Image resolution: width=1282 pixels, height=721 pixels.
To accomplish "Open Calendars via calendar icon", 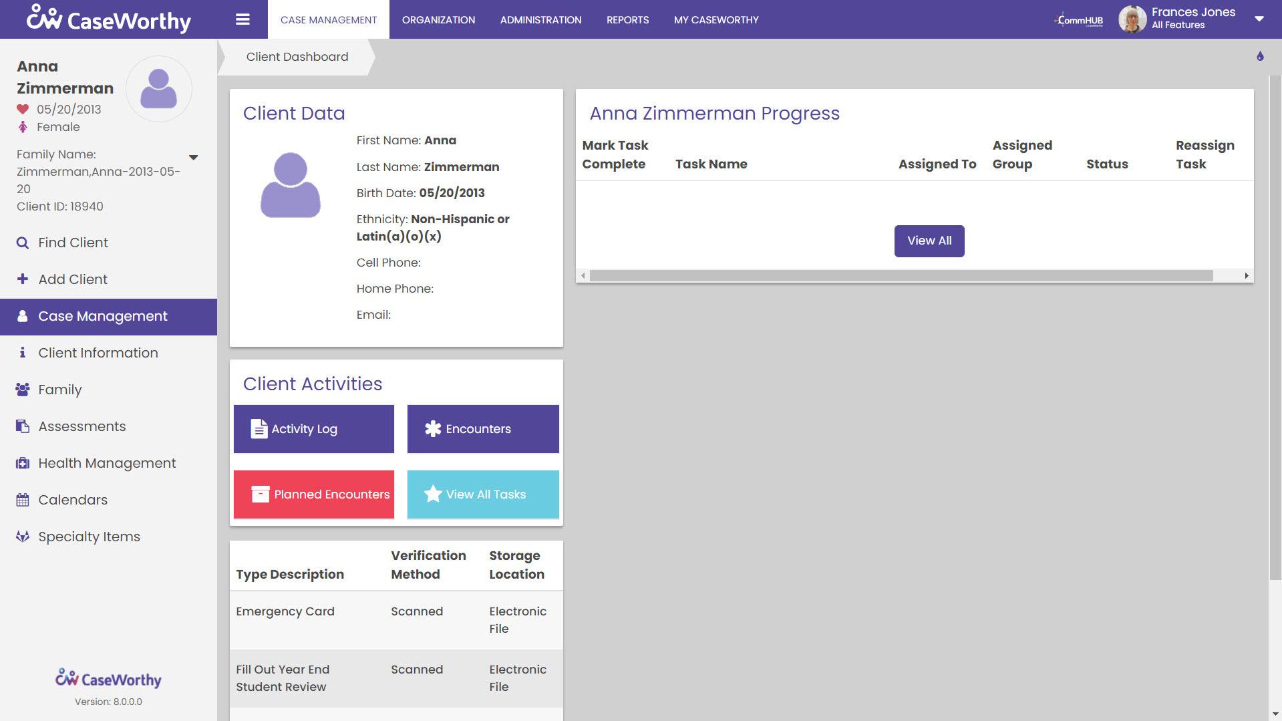I will pos(22,499).
